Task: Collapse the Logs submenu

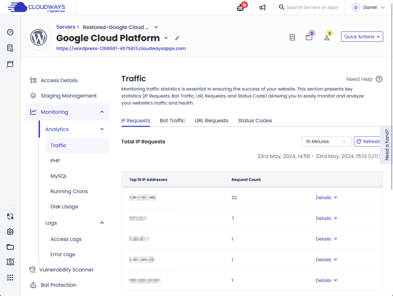Action: pos(102,223)
